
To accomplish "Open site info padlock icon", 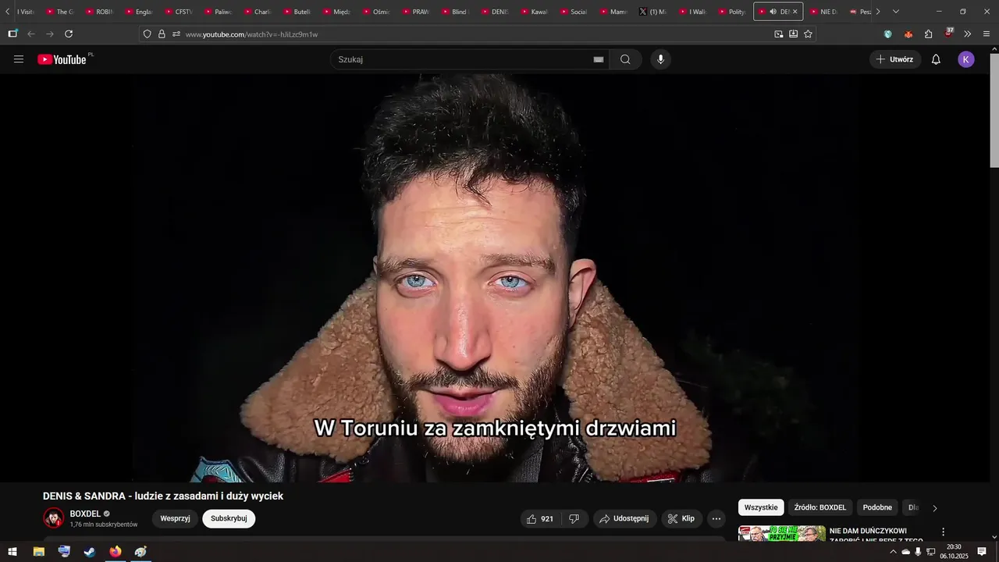I will pyautogui.click(x=162, y=34).
